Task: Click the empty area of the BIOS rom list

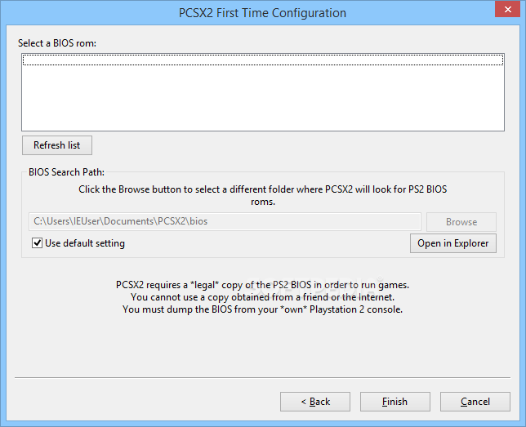Action: pyautogui.click(x=262, y=98)
